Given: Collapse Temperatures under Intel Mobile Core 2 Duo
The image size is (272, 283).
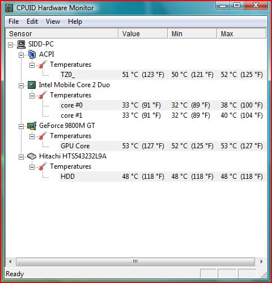Looking at the screenshot, I should pyautogui.click(x=32, y=96).
